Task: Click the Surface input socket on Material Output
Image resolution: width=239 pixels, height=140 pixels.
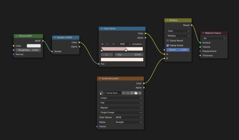Action: 200,42
